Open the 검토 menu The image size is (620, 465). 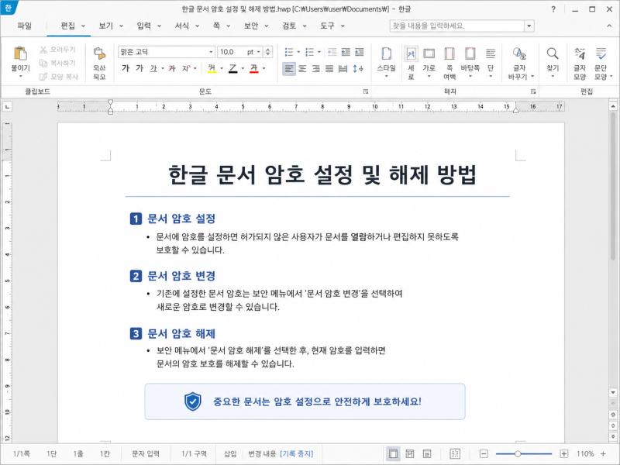pos(294,26)
